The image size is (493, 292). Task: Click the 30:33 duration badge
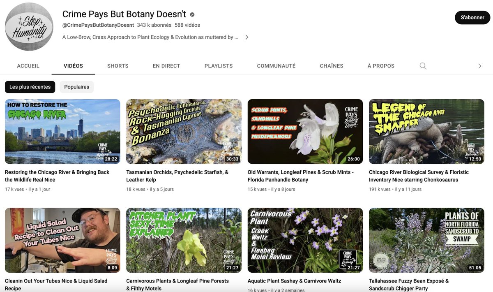click(232, 159)
